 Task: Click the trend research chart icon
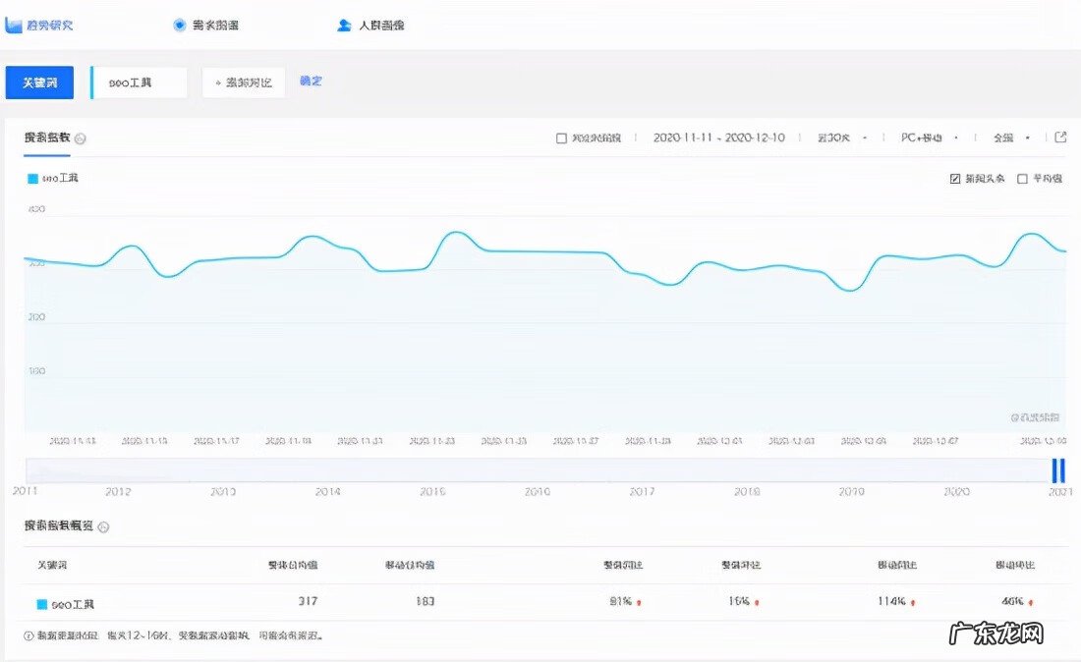coord(14,25)
